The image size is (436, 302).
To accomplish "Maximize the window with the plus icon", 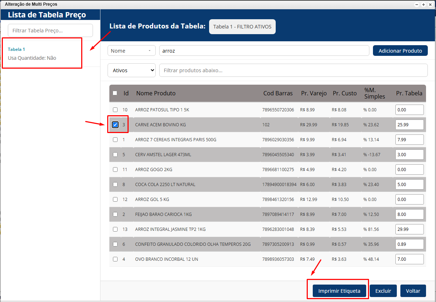I will 424,5.
